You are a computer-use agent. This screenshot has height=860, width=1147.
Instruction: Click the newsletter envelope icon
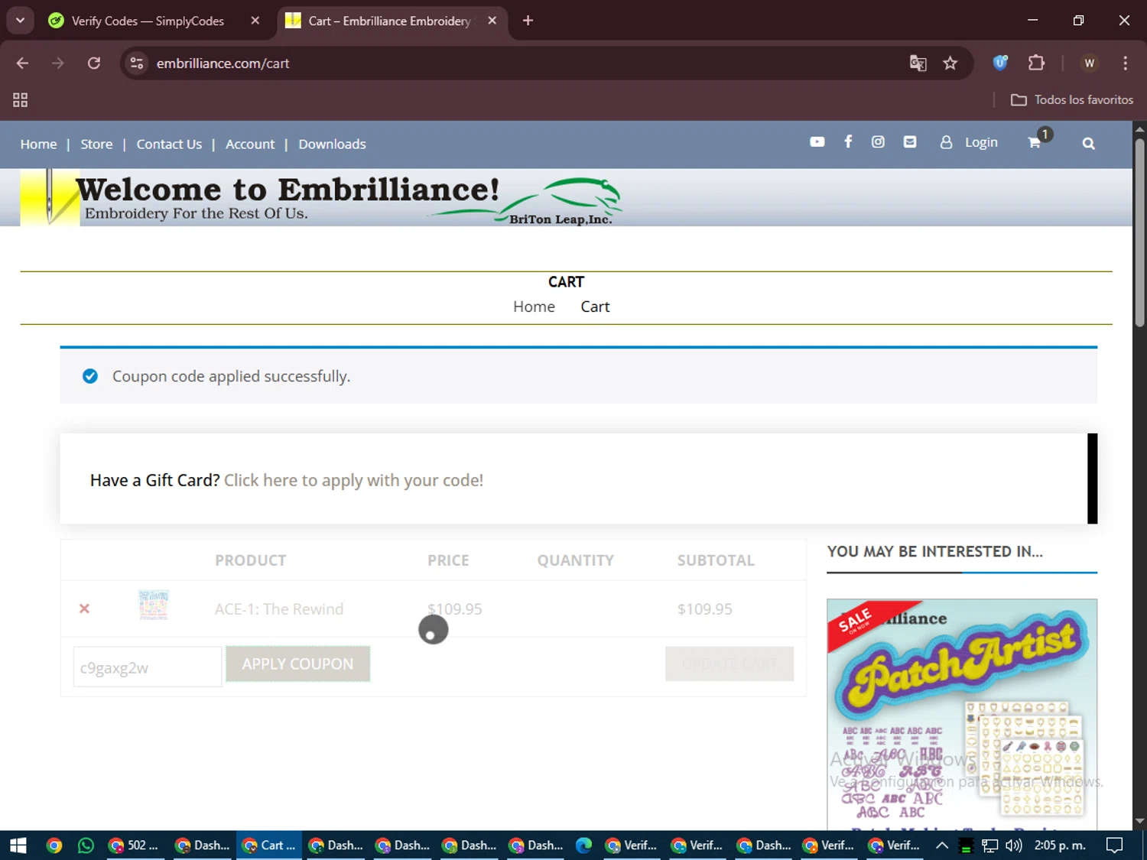coord(909,141)
